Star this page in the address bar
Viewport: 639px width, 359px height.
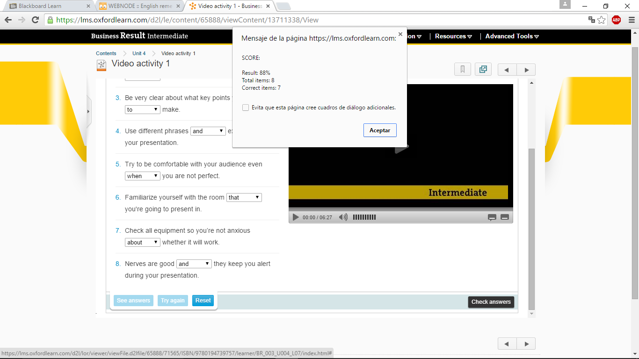(x=602, y=20)
